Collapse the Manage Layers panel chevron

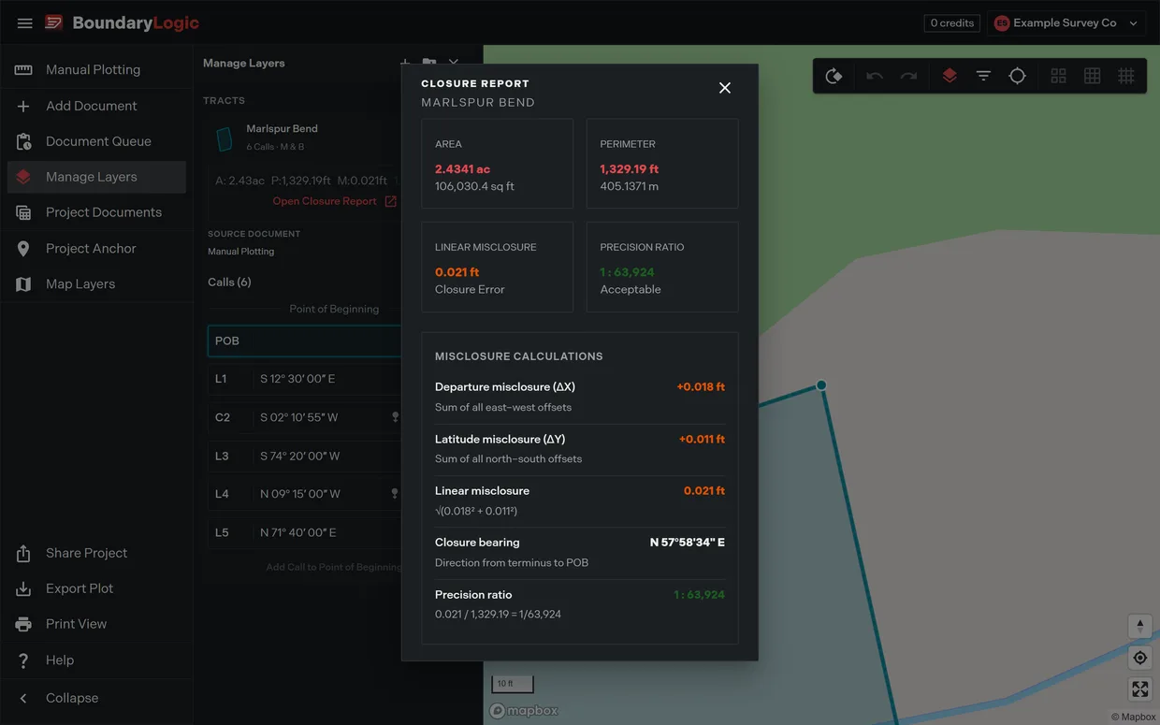click(x=454, y=63)
